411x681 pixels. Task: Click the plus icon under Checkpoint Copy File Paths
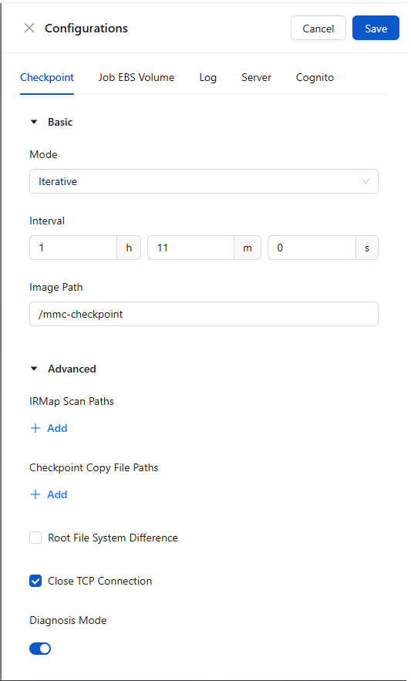[35, 494]
